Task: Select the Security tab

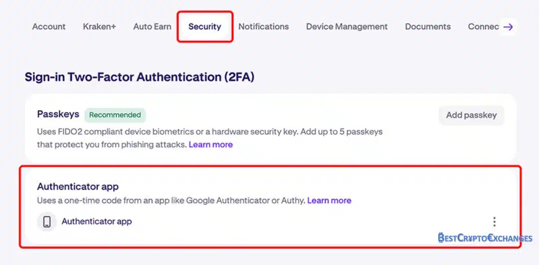Action: [x=205, y=26]
